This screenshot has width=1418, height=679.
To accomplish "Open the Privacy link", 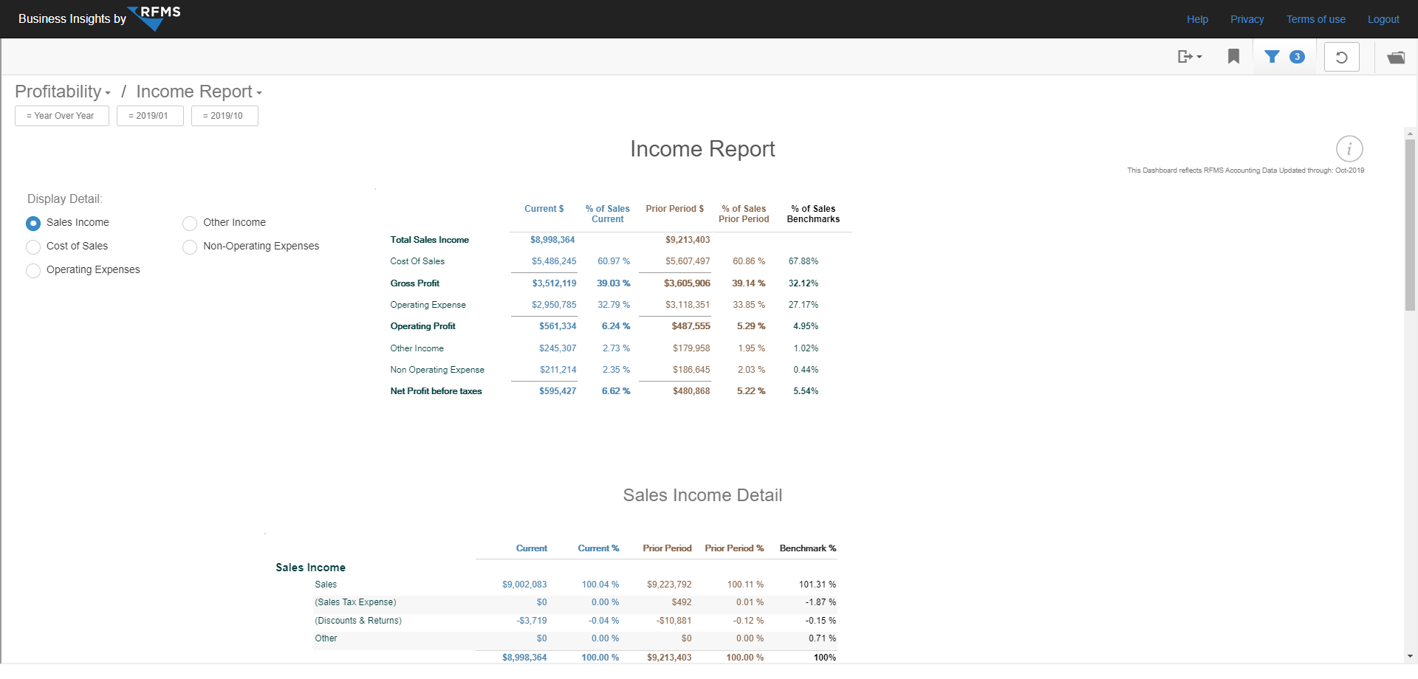I will (x=1247, y=19).
